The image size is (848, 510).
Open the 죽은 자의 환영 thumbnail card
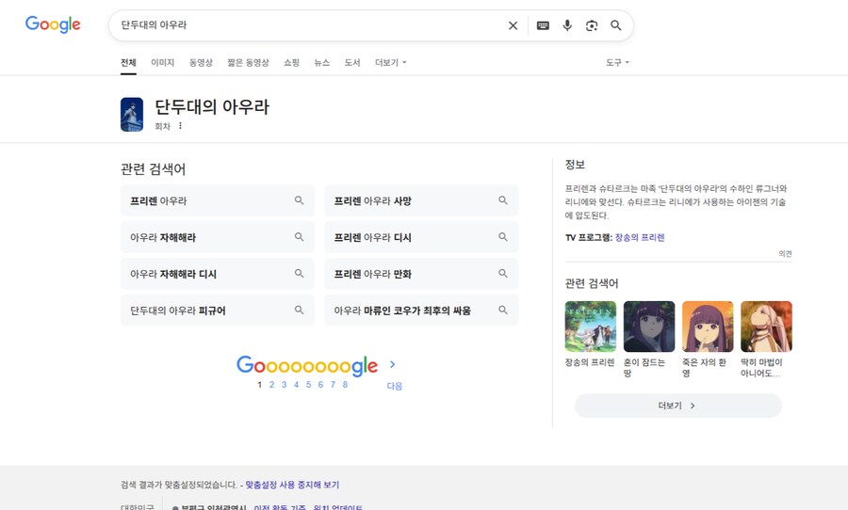(x=708, y=340)
